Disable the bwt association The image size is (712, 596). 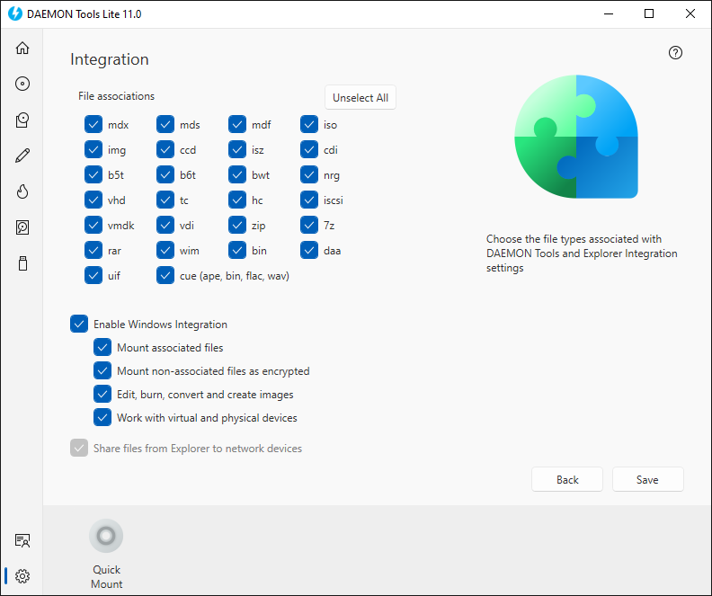pyautogui.click(x=237, y=174)
